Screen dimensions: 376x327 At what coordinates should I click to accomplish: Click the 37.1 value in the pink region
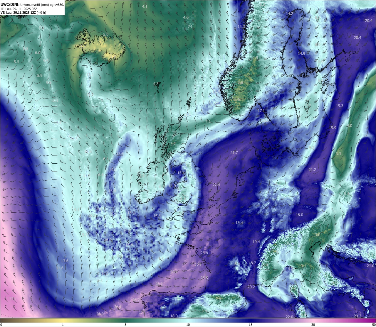pos(12,299)
